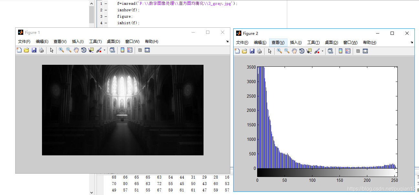419x195 pixels.
Task: Click editor scrollbar down arrow
Action: pyautogui.click(x=92, y=192)
